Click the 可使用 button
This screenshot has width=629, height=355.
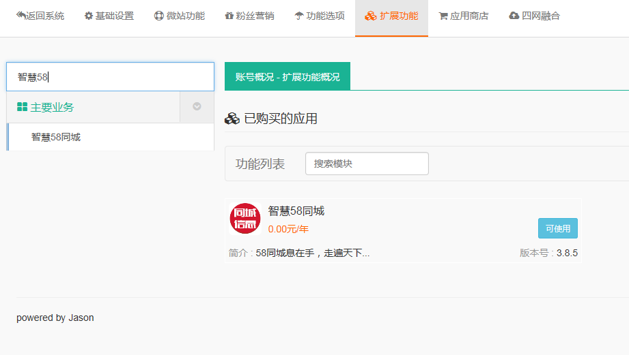point(557,228)
